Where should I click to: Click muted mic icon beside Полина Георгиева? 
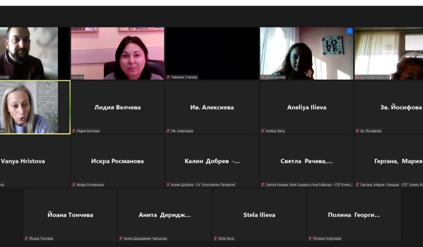310,239
